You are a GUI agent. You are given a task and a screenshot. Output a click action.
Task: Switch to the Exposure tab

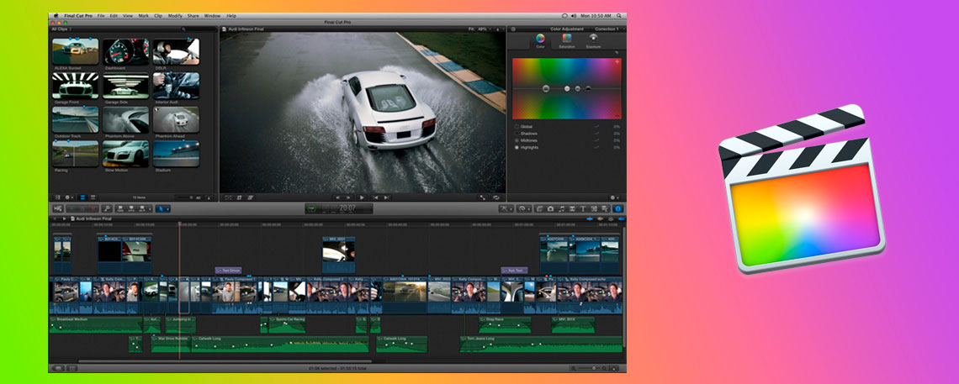(593, 41)
